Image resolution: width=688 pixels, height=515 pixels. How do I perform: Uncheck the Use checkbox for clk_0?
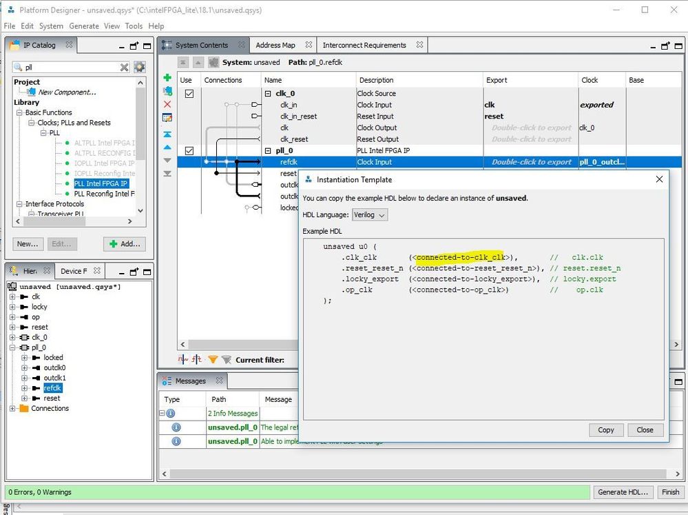(189, 94)
